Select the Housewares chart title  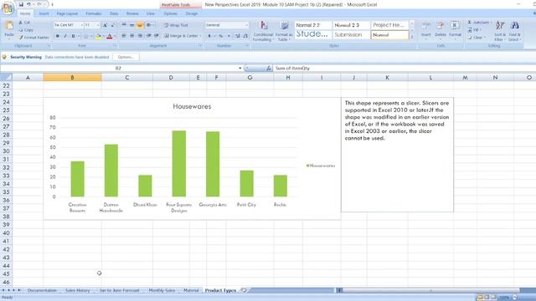point(192,106)
